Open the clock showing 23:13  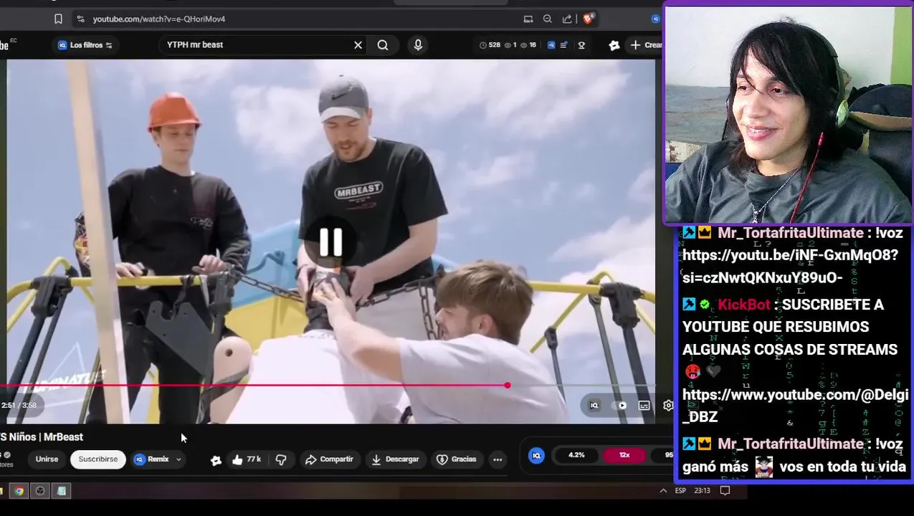click(x=703, y=491)
